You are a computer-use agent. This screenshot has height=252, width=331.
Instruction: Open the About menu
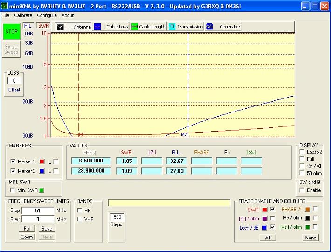coord(68,15)
